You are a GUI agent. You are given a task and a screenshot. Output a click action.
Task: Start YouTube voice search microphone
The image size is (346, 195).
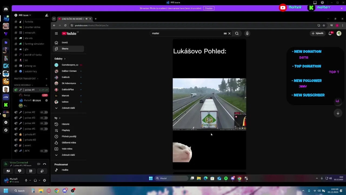click(x=247, y=33)
